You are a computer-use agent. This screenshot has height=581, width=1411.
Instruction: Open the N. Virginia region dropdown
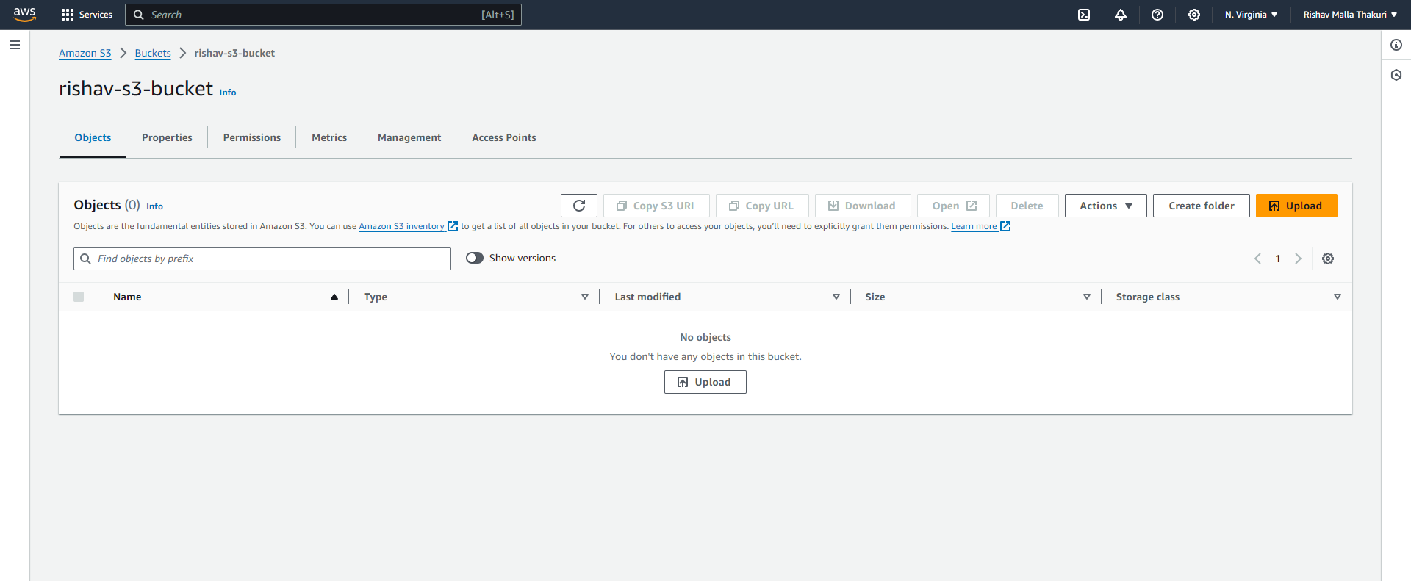[1251, 15]
